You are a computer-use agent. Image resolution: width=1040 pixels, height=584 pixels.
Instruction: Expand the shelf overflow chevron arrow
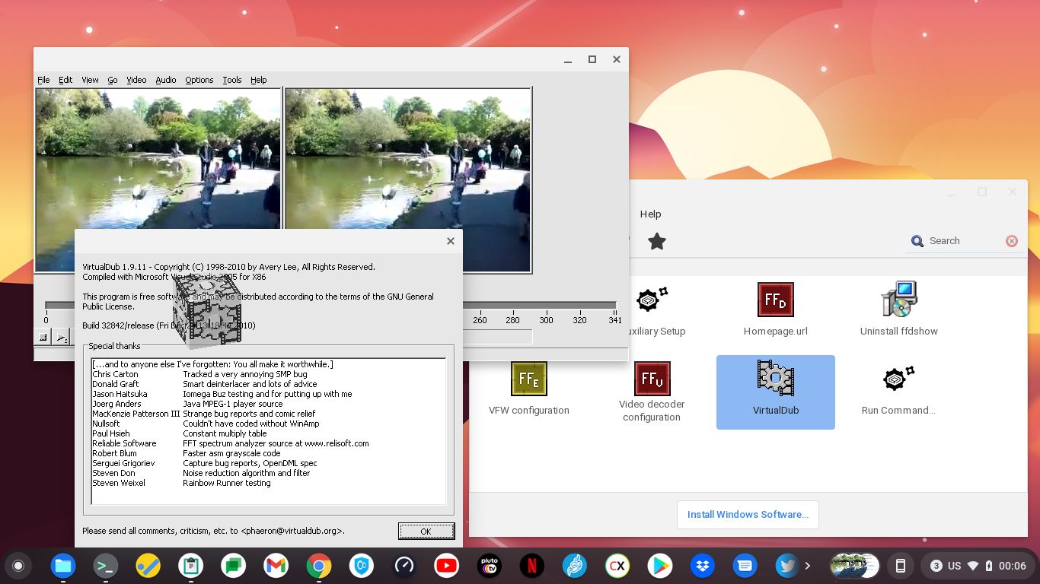(x=808, y=566)
